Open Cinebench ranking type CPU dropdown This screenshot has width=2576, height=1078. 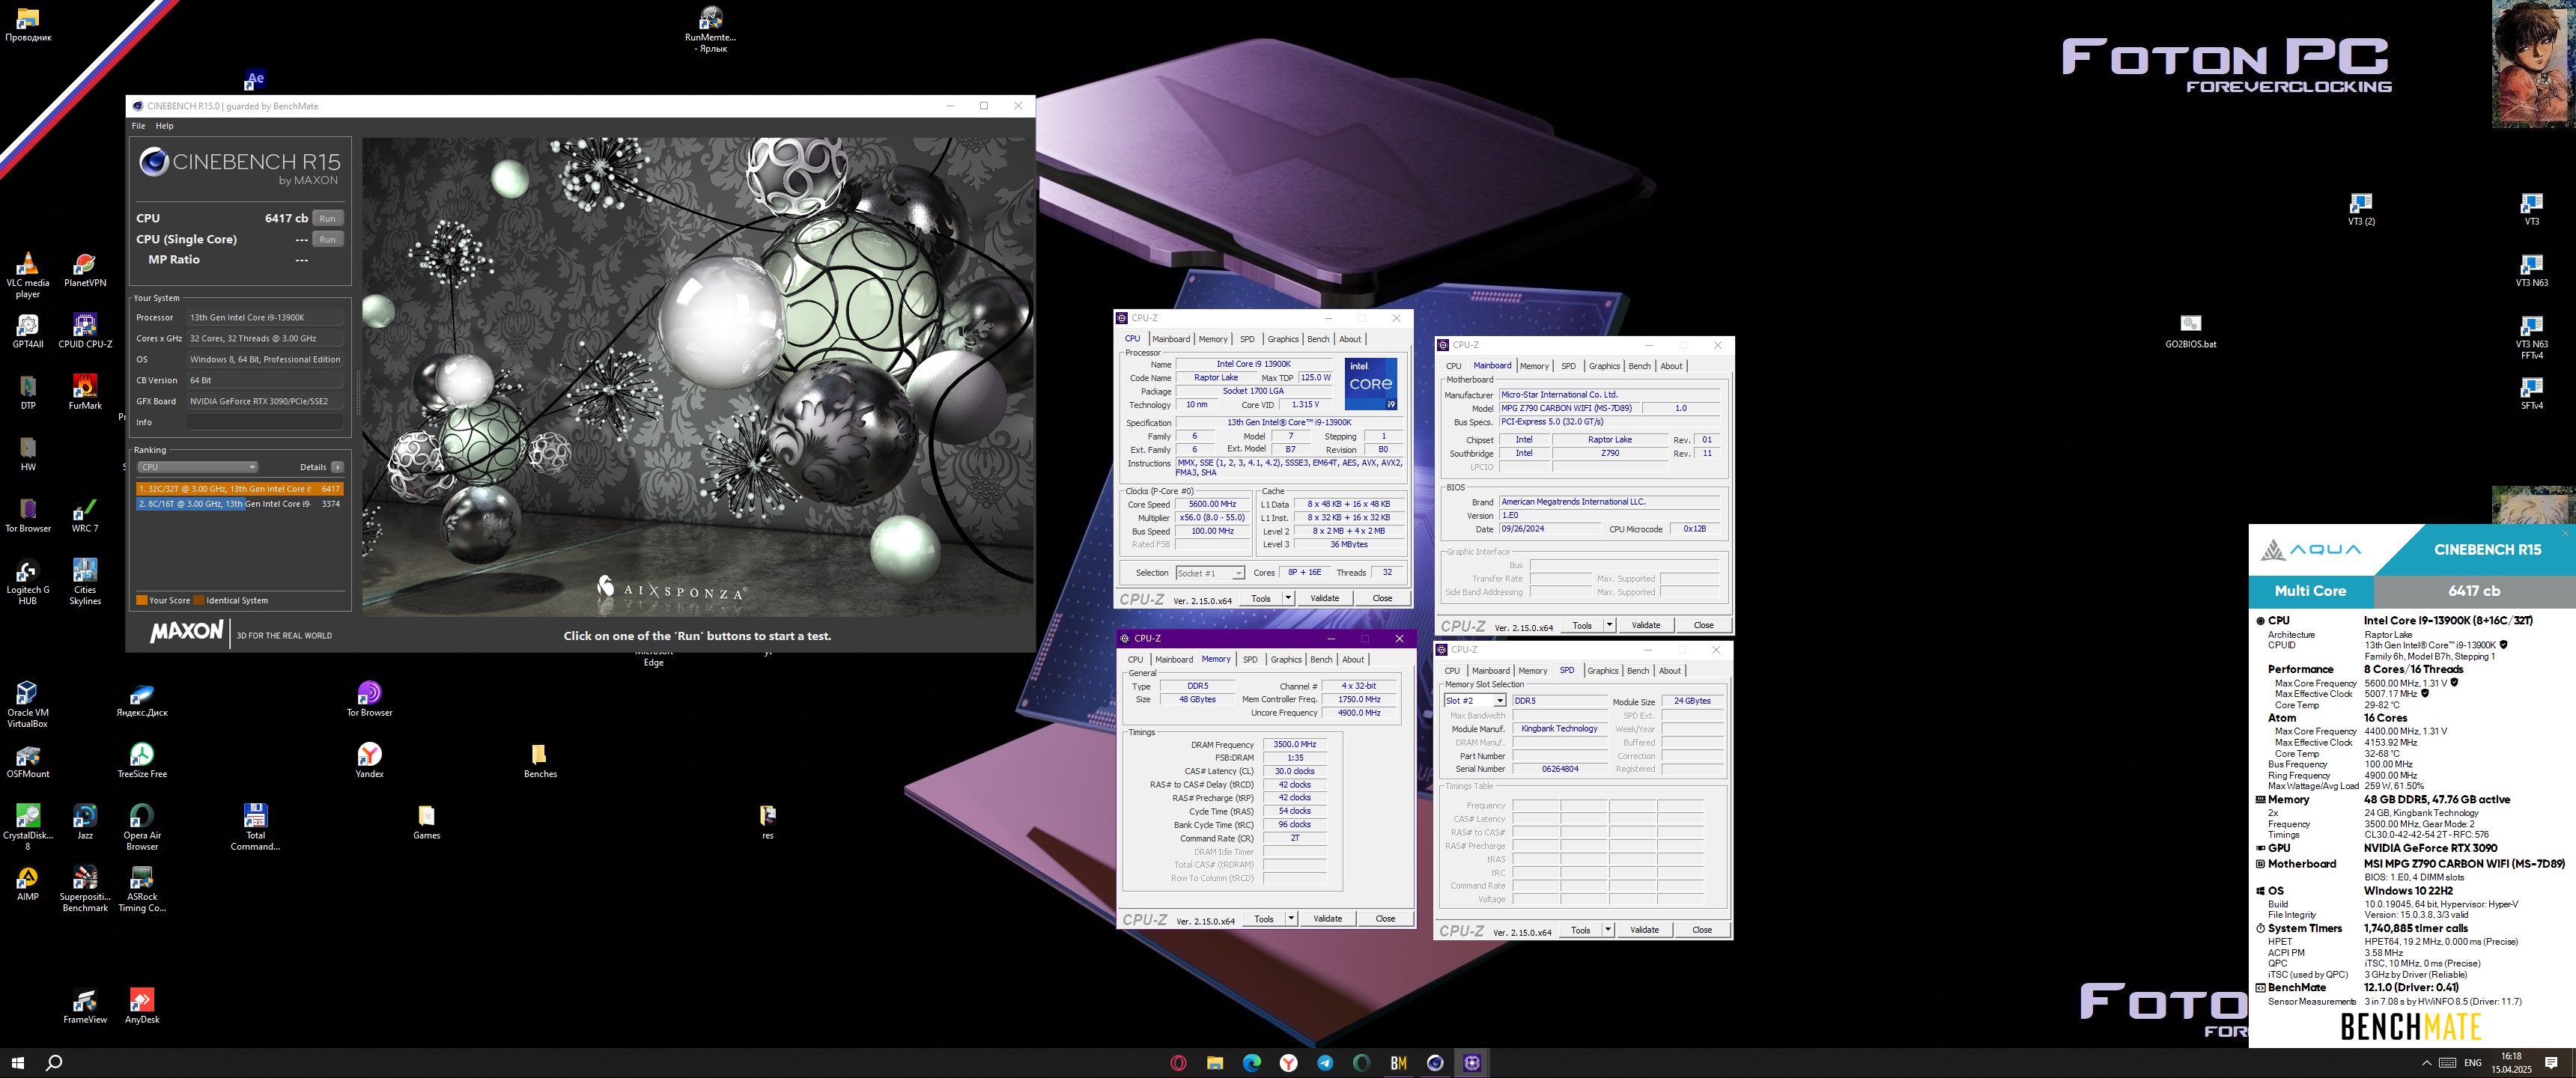tap(198, 467)
